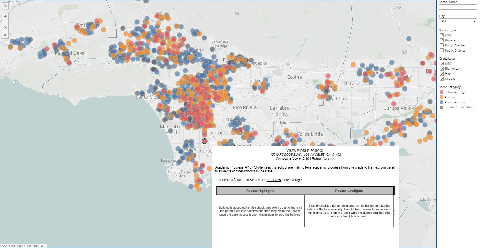Screen dimensions: 484x248
Task: Click the map search magnifier icon
Action: (5, 6)
